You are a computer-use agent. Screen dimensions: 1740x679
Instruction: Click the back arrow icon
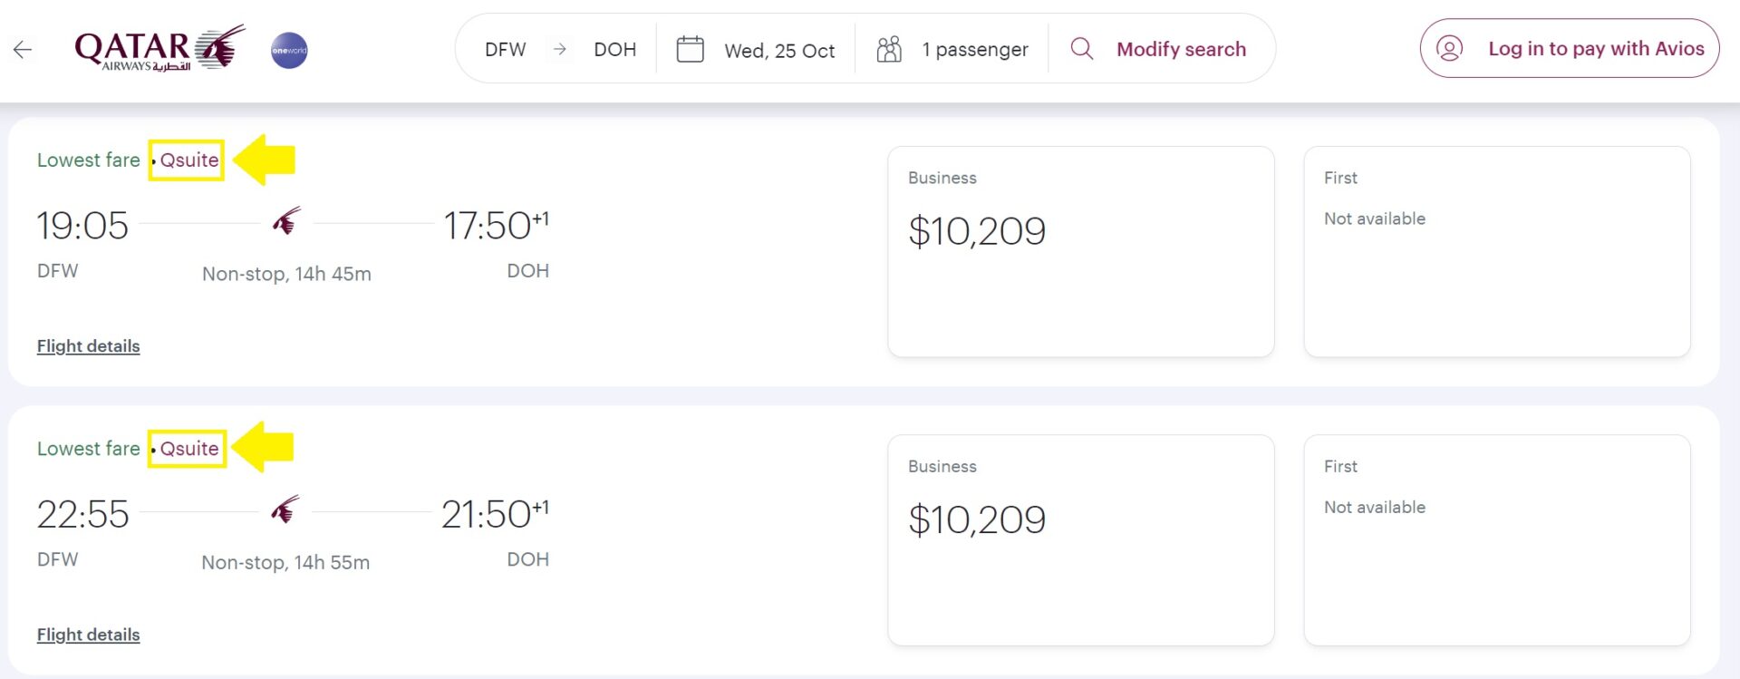pyautogui.click(x=23, y=50)
